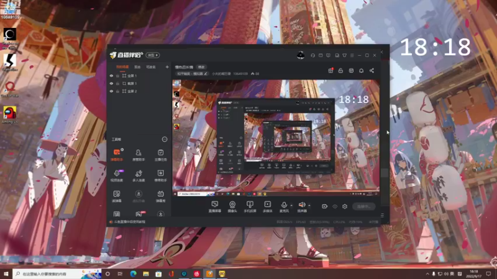Open the 榜单助手 ranking assistant tool
The height and width of the screenshot is (279, 497).
(160, 175)
